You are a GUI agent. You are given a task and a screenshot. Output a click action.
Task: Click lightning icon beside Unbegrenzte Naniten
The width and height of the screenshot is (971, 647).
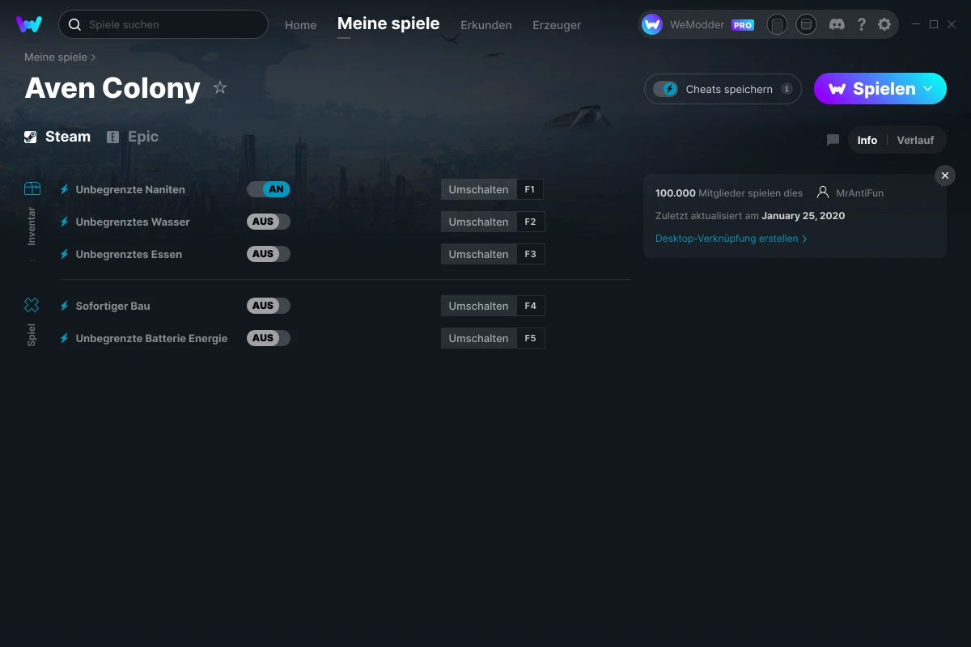(65, 189)
